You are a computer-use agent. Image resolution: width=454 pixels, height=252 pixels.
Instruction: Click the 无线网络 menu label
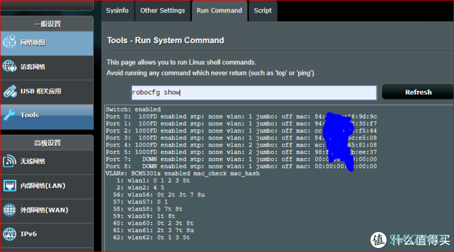point(33,161)
